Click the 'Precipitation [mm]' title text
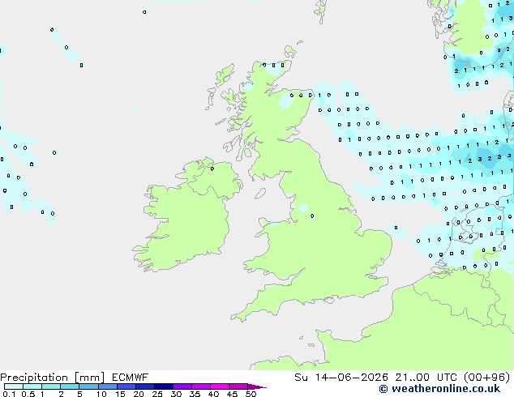 coord(52,378)
